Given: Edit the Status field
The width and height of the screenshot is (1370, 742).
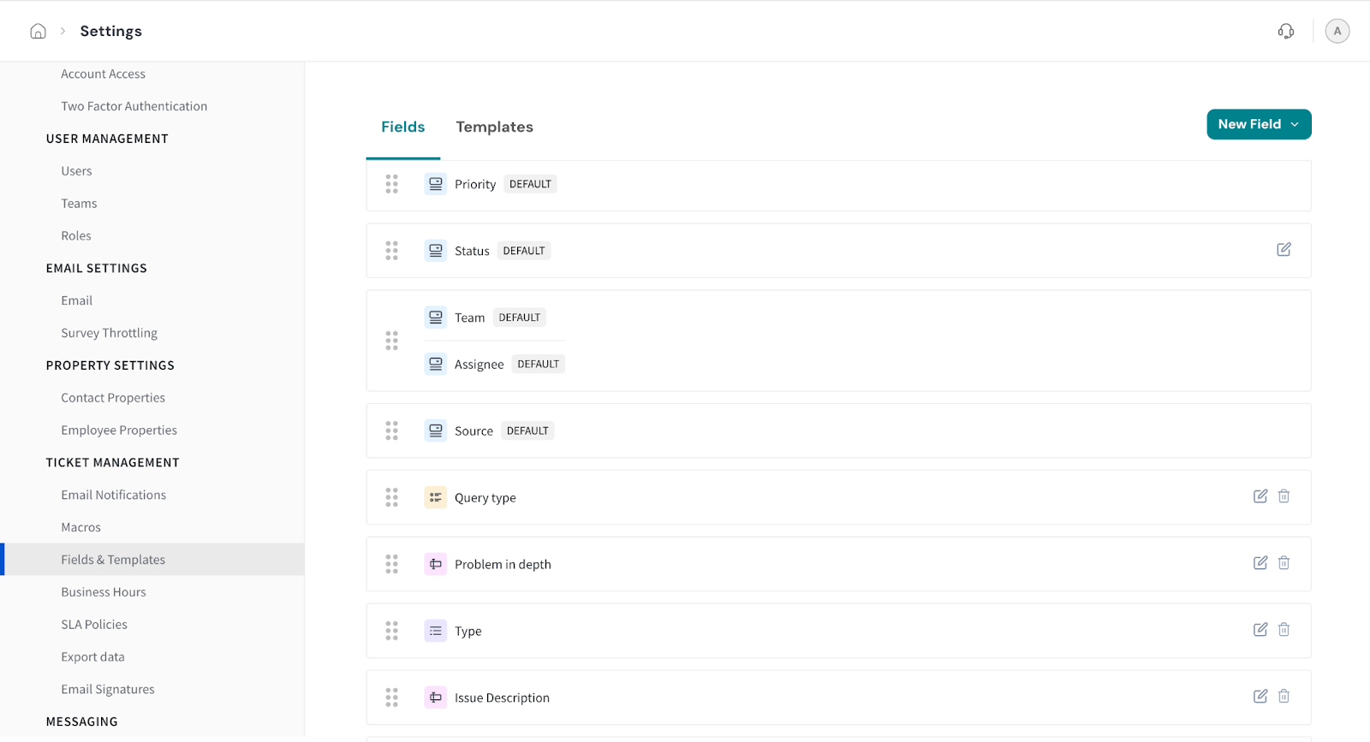Looking at the screenshot, I should pos(1284,250).
